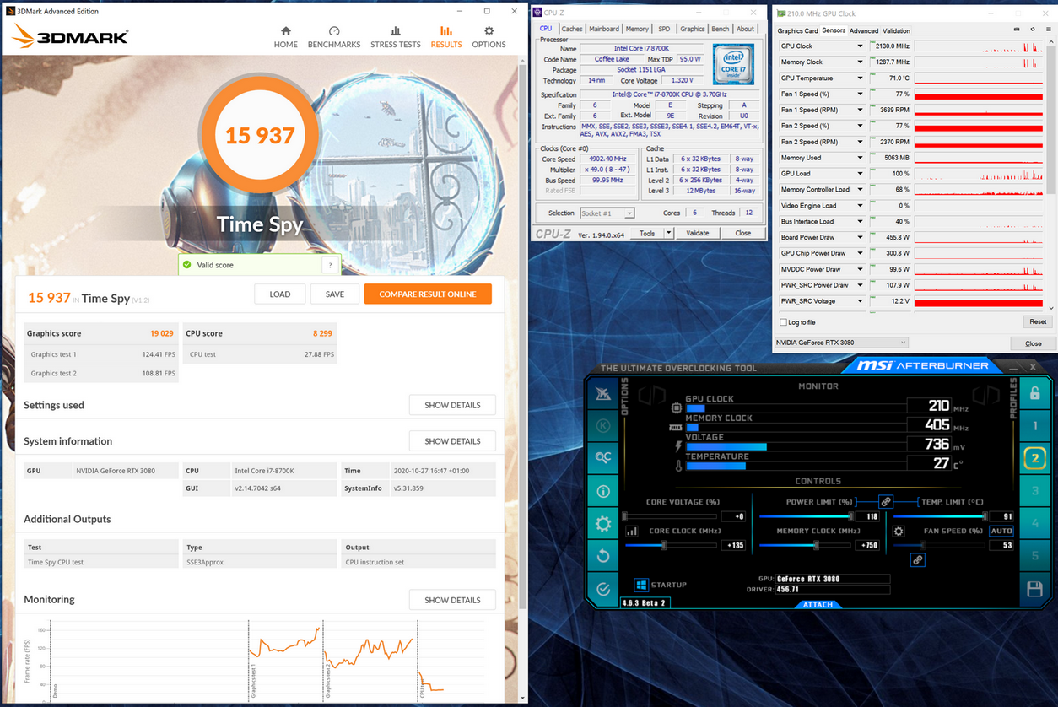
Task: Open the CPU-Z Tools dropdown arrow
Action: 668,233
